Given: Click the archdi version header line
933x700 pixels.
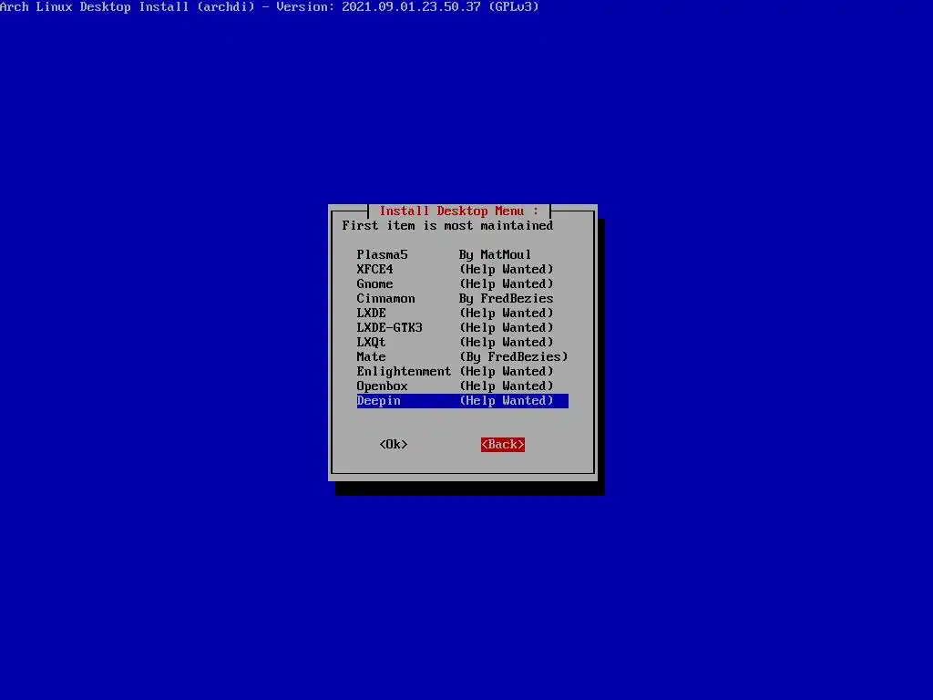Looking at the screenshot, I should click(270, 7).
